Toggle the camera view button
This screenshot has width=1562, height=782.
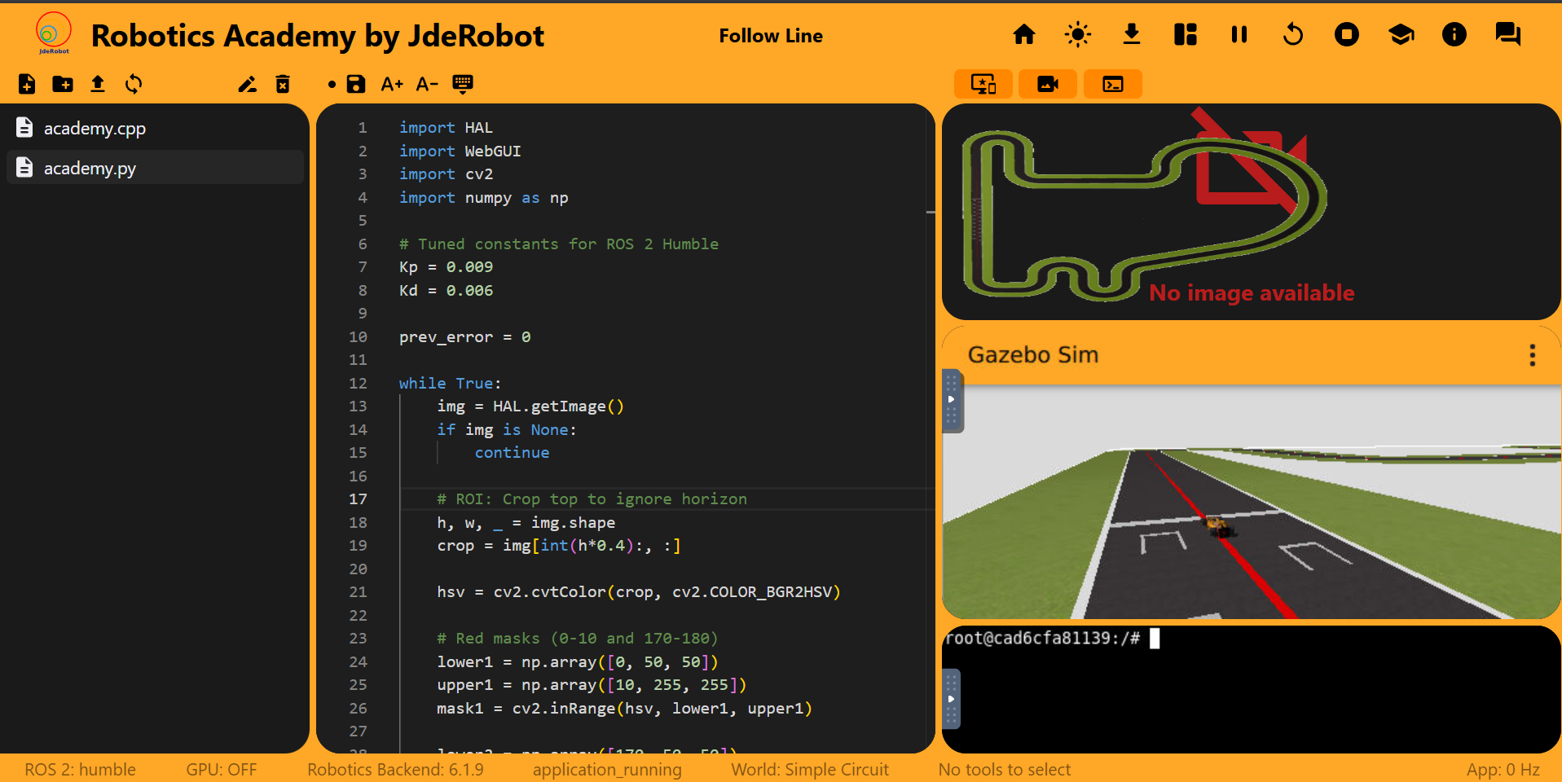1048,84
